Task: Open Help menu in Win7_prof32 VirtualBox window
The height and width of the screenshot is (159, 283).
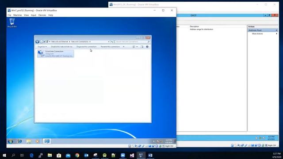Action: click(x=51, y=15)
